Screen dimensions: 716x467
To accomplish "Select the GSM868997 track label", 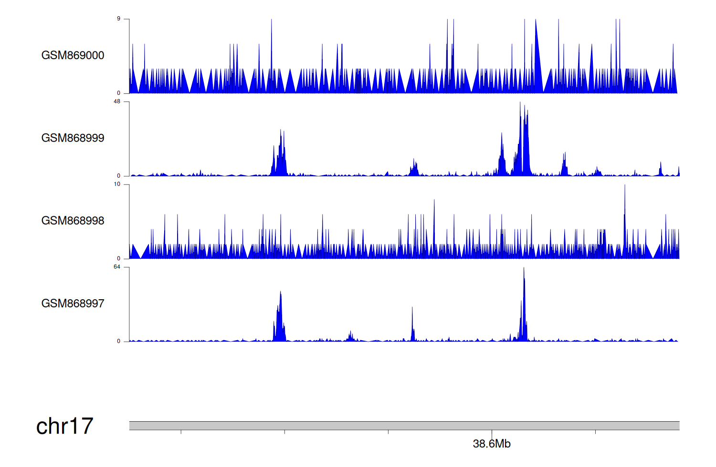I will coord(73,304).
